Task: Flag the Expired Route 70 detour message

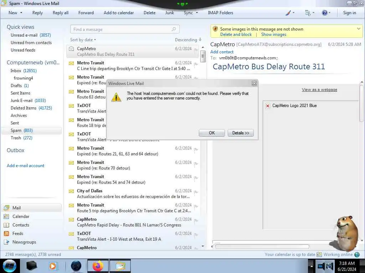Action: tap(196, 164)
